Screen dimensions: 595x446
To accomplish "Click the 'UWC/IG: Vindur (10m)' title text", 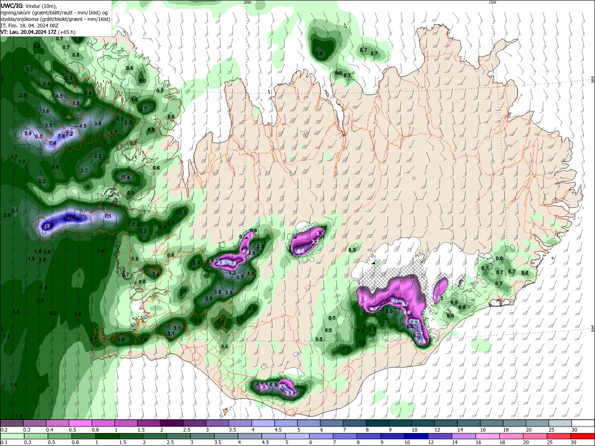I will 29,6.
